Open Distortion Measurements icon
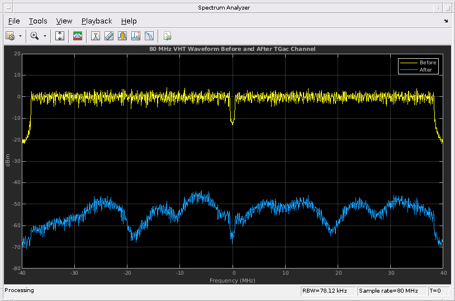This screenshot has height=301, width=455. (x=136, y=36)
